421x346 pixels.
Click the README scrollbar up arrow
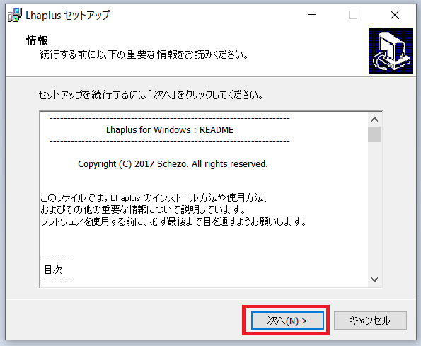pyautogui.click(x=374, y=120)
